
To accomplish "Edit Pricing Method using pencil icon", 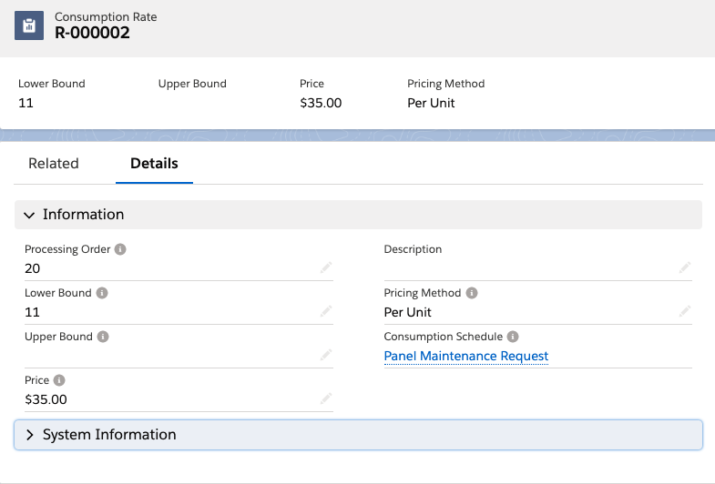I will [685, 311].
